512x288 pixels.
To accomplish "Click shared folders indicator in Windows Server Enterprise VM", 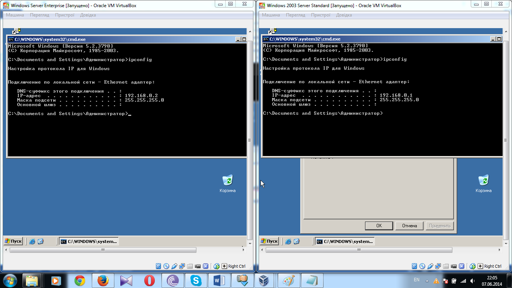I will [190, 266].
